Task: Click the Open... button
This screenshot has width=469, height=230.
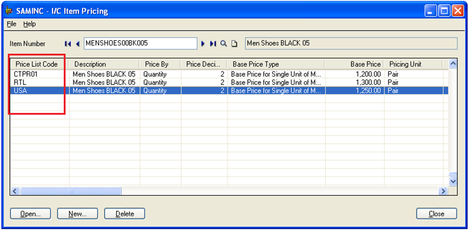Action: pos(31,214)
